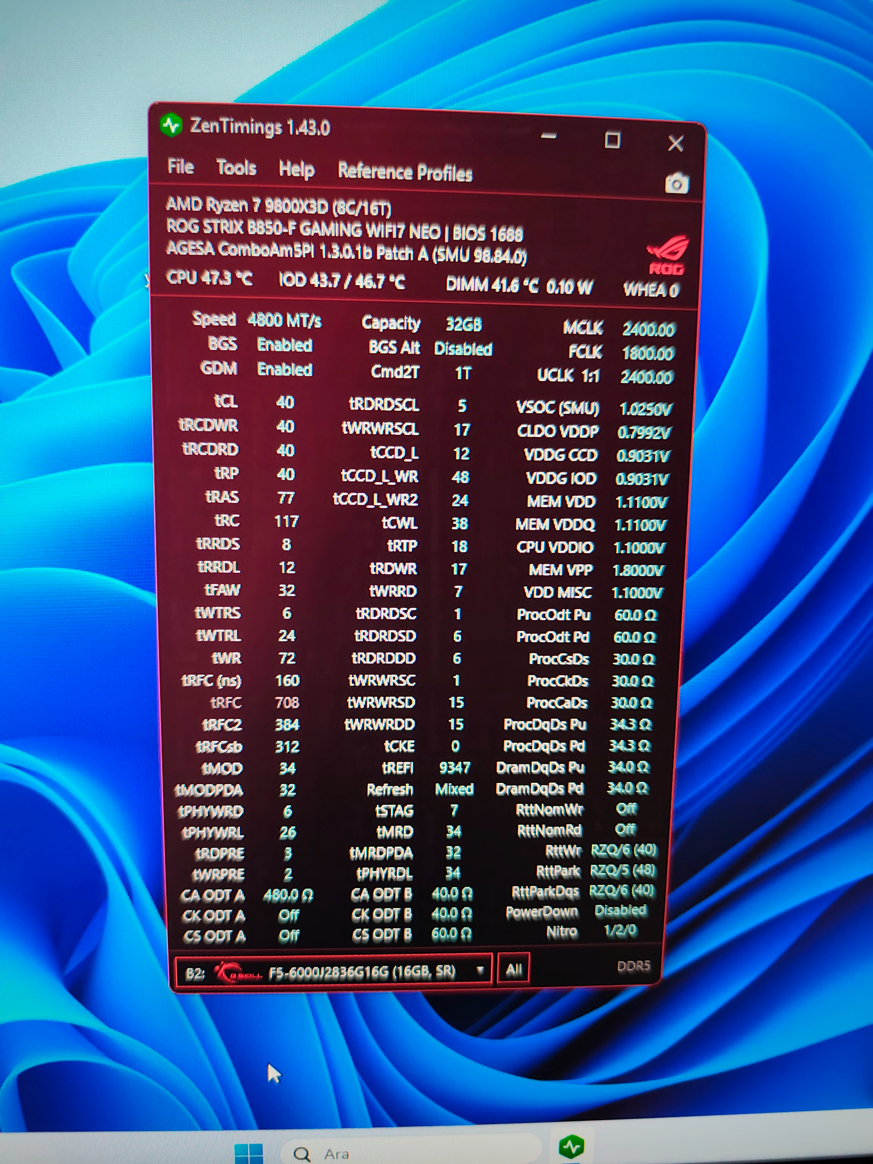Image resolution: width=873 pixels, height=1164 pixels.
Task: Click the CPU 47.3 °C temperature reading
Action: tap(209, 278)
